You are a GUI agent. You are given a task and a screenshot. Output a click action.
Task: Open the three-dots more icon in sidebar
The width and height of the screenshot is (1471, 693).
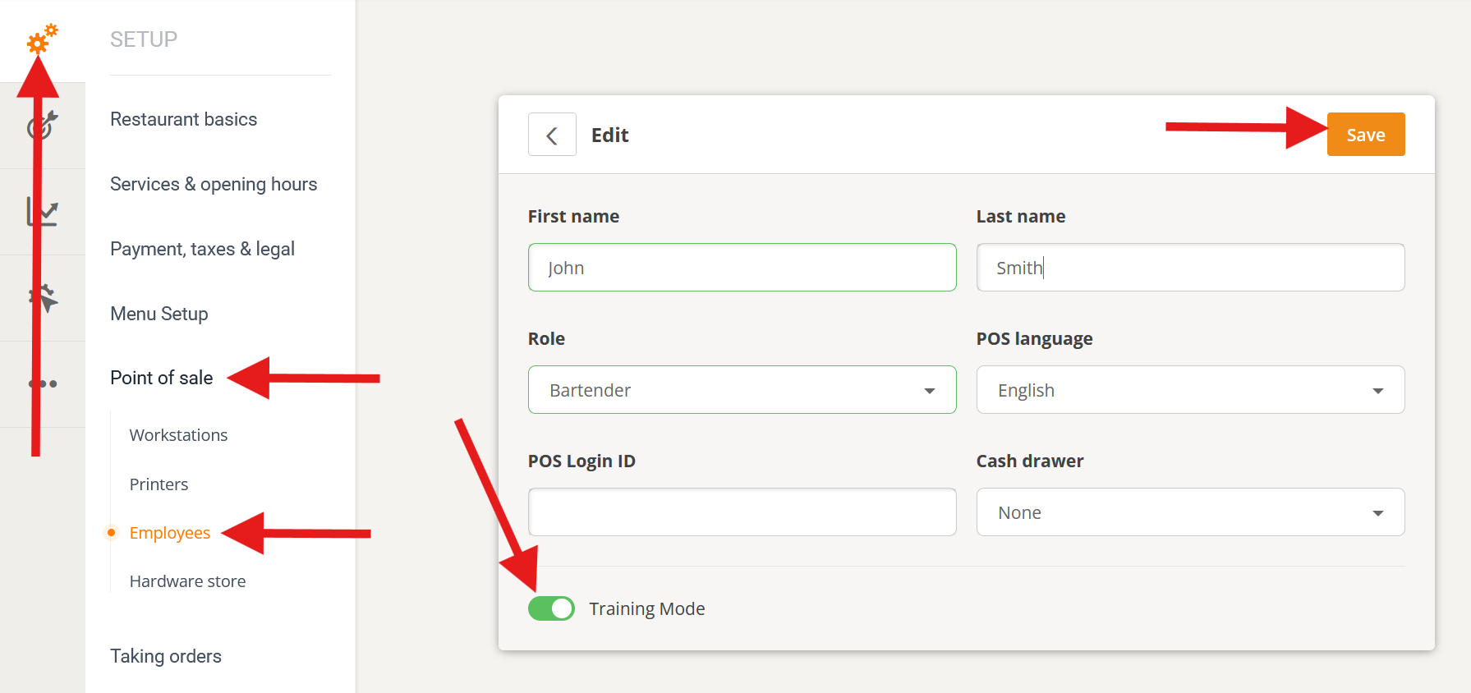pos(42,384)
